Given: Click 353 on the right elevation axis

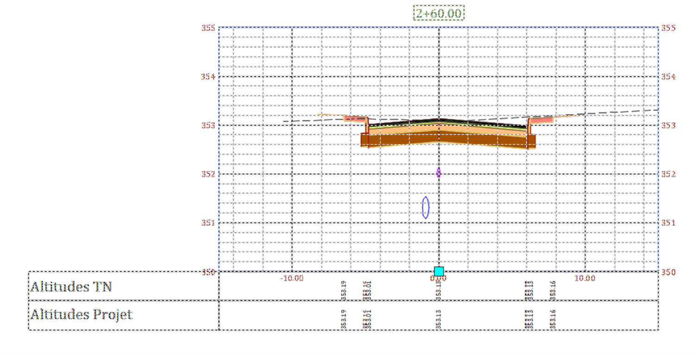Looking at the screenshot, I should [669, 125].
